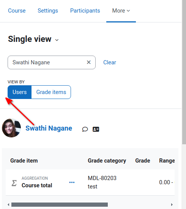Open message icon next to Swathi Nagane
186x209 pixels.
point(85,129)
